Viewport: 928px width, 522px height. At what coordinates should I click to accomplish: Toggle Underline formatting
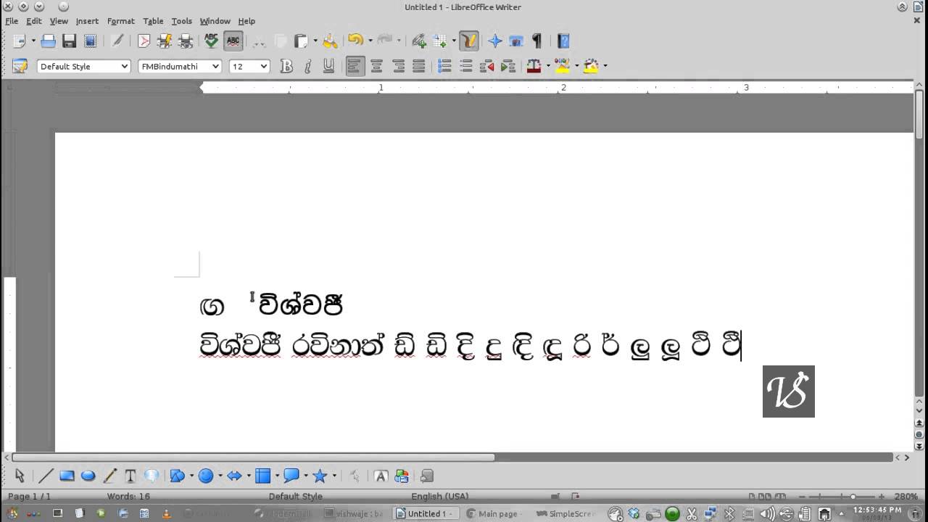[328, 66]
